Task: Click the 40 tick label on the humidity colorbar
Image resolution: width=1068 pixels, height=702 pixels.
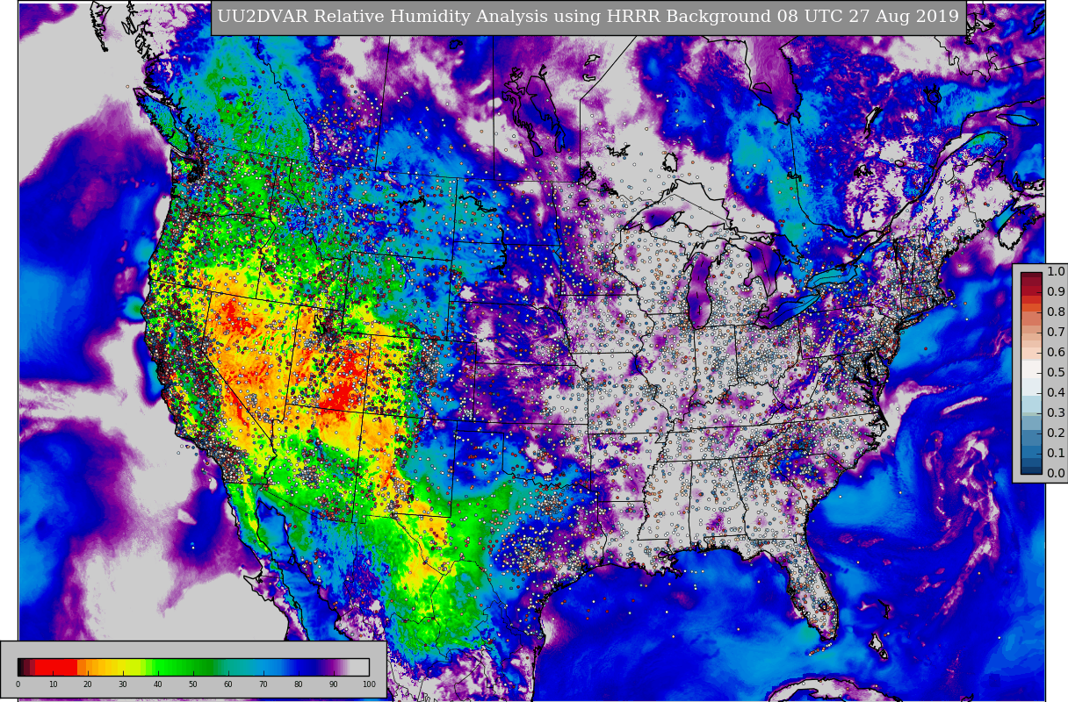Action: coord(158,684)
